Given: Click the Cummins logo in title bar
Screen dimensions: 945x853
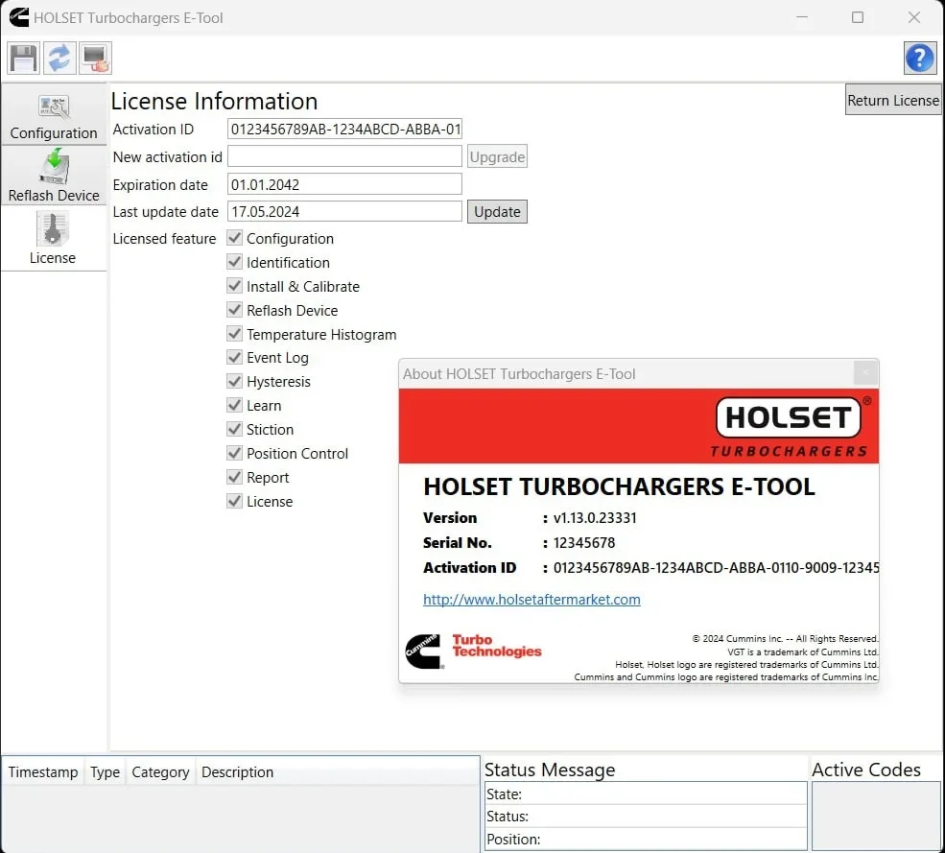Looking at the screenshot, I should 18,17.
